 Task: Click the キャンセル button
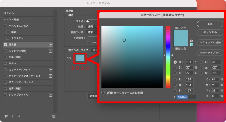(x=210, y=32)
